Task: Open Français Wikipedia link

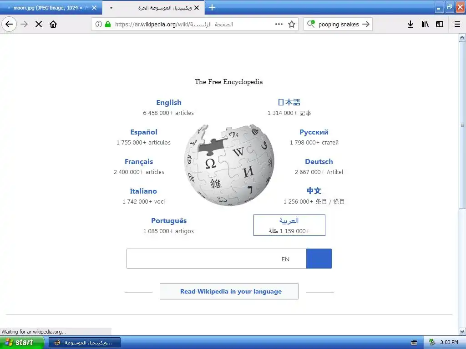Action: [139, 162]
